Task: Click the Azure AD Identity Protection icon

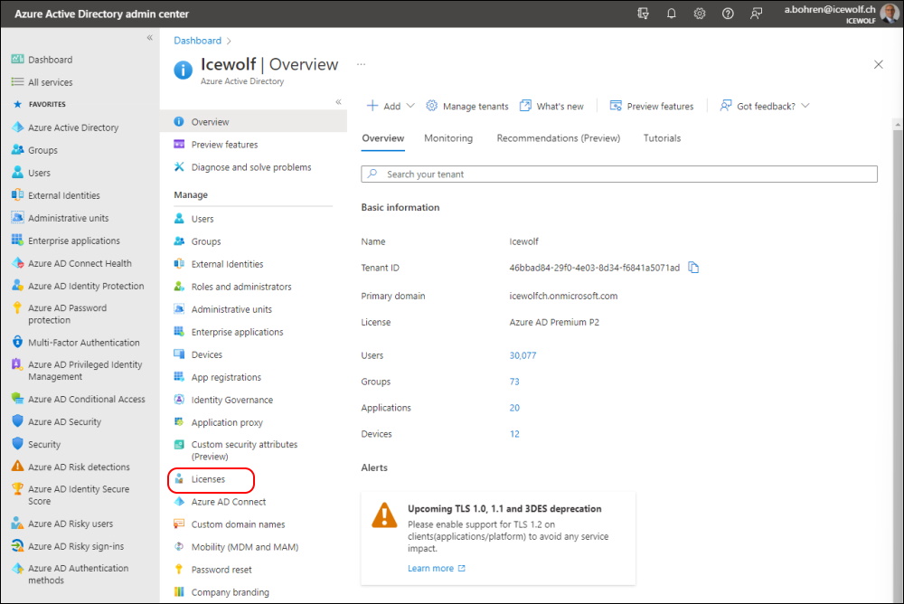Action: point(18,286)
